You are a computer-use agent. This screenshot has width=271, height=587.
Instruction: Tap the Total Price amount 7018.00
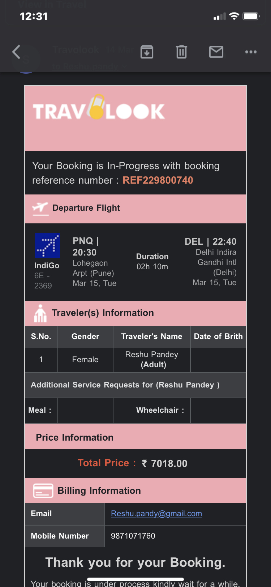pyautogui.click(x=169, y=463)
